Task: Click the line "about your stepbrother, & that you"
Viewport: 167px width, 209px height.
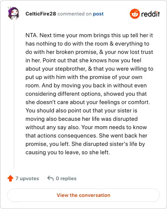Action: (89, 69)
